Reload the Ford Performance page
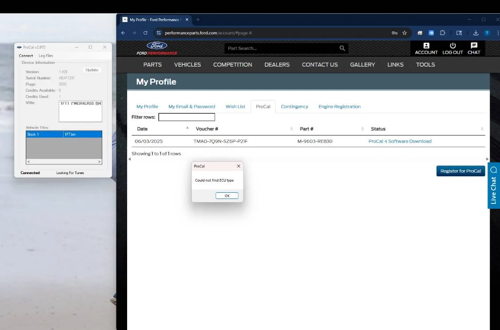 tap(145, 33)
